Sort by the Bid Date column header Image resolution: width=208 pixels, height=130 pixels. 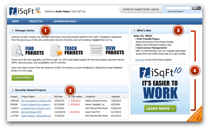click(60, 97)
